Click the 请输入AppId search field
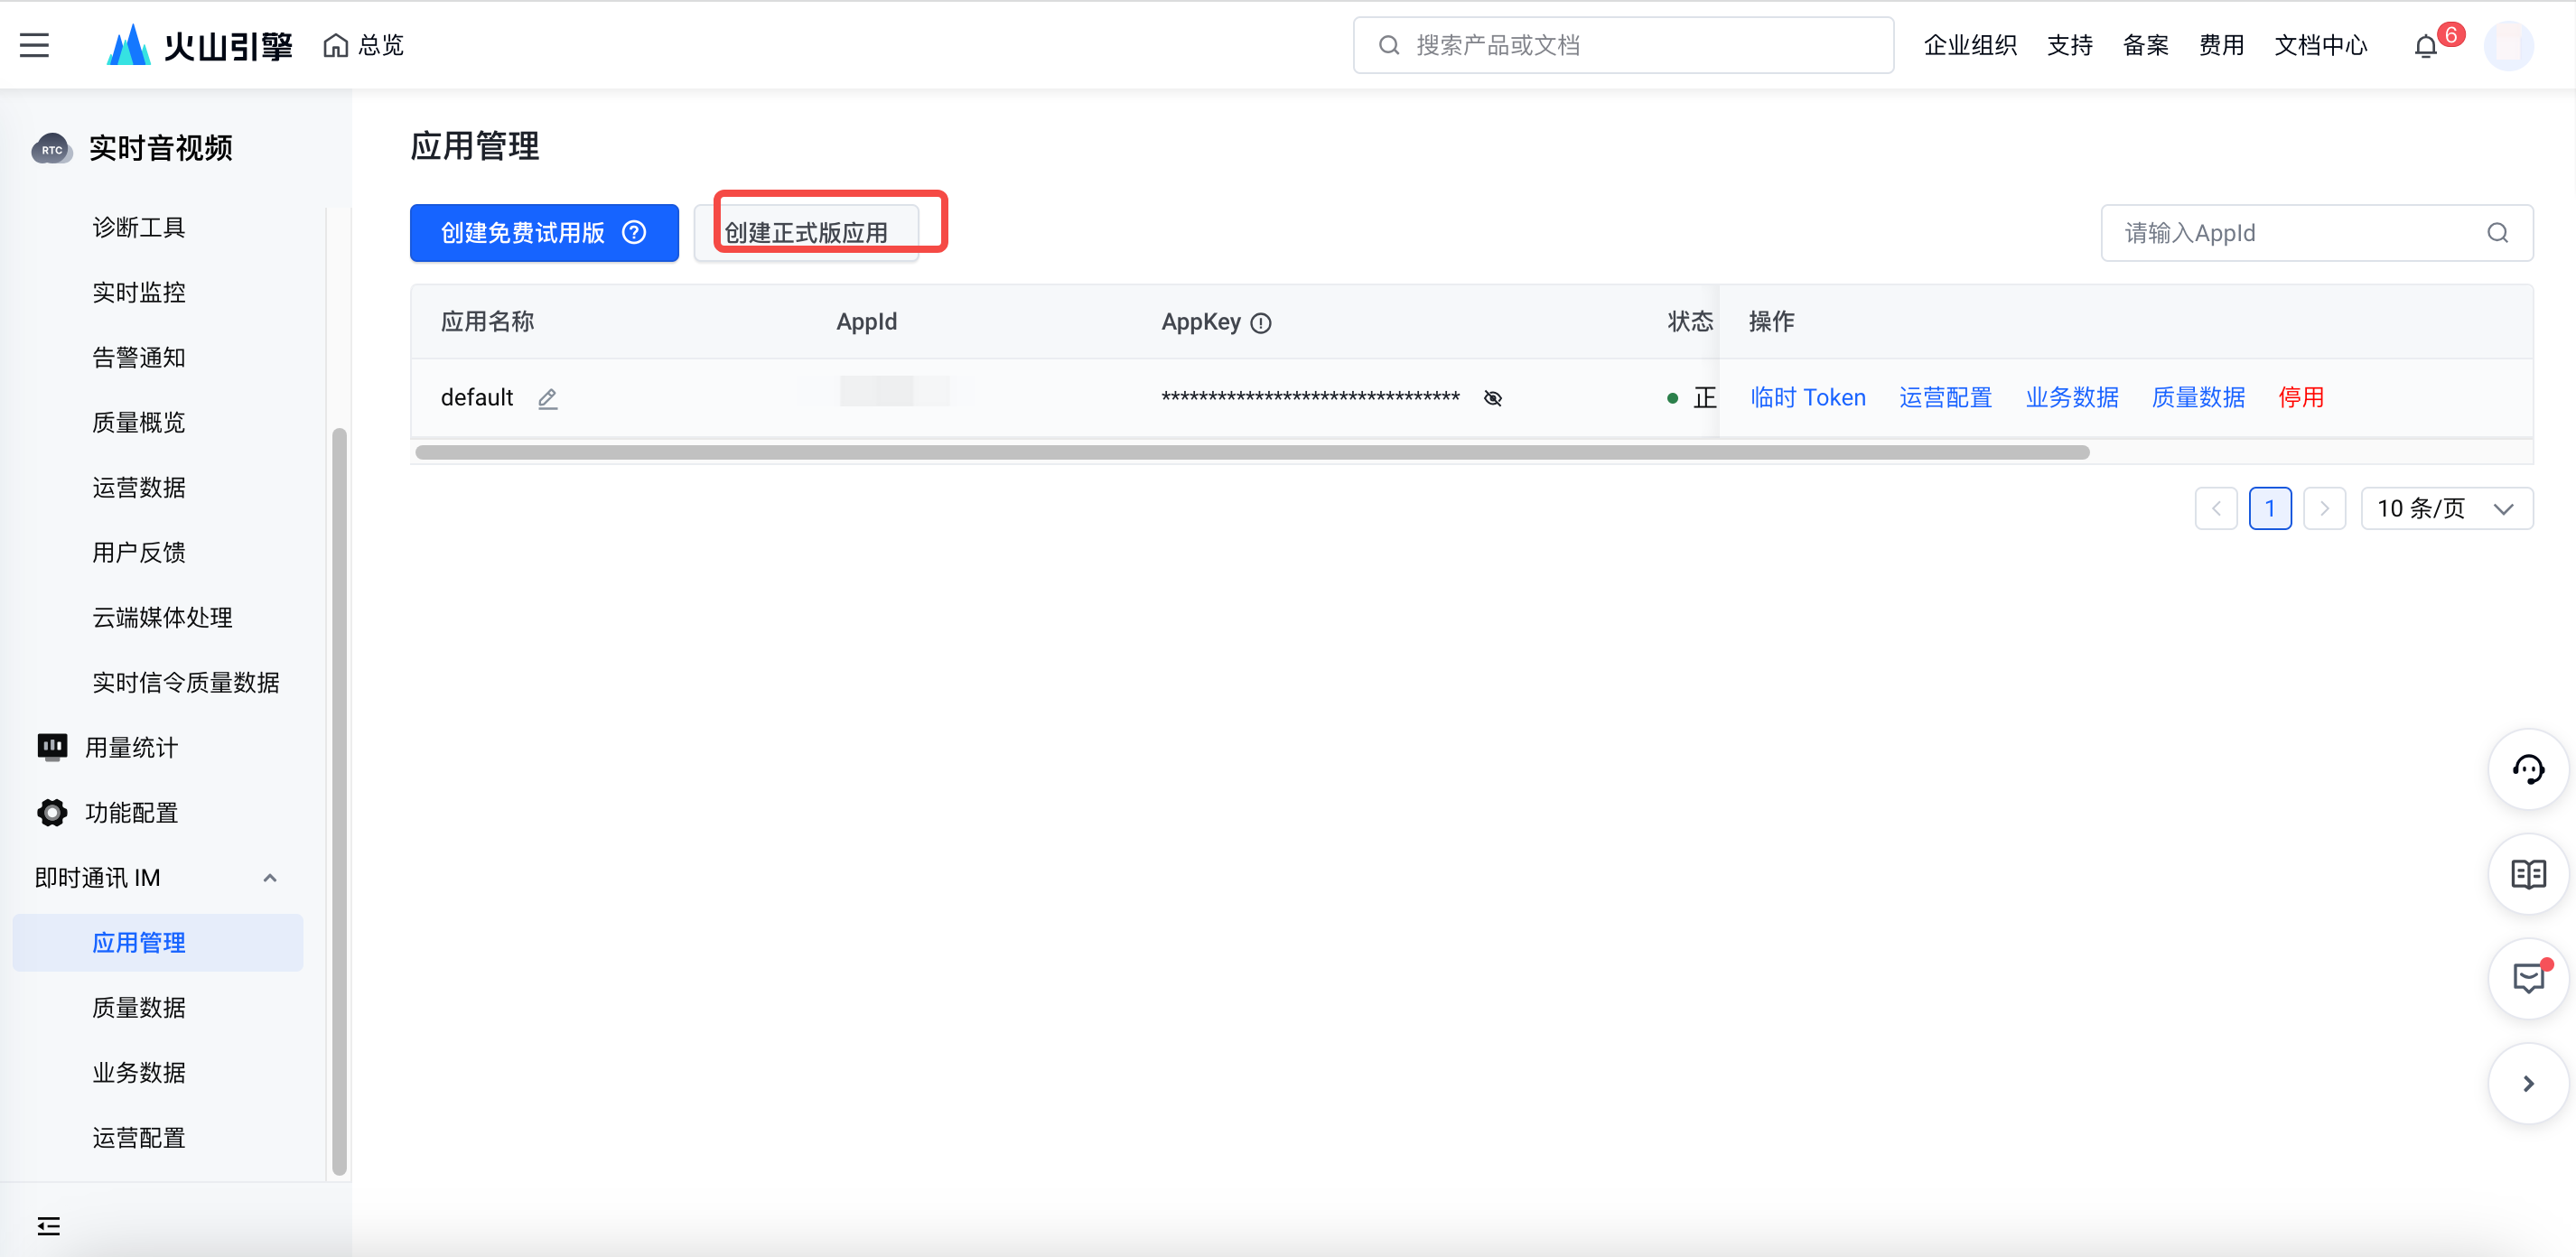The width and height of the screenshot is (2576, 1257). (2316, 233)
